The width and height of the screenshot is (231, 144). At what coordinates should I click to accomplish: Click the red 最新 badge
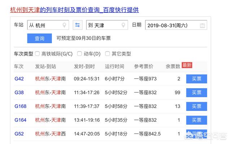[187, 65]
